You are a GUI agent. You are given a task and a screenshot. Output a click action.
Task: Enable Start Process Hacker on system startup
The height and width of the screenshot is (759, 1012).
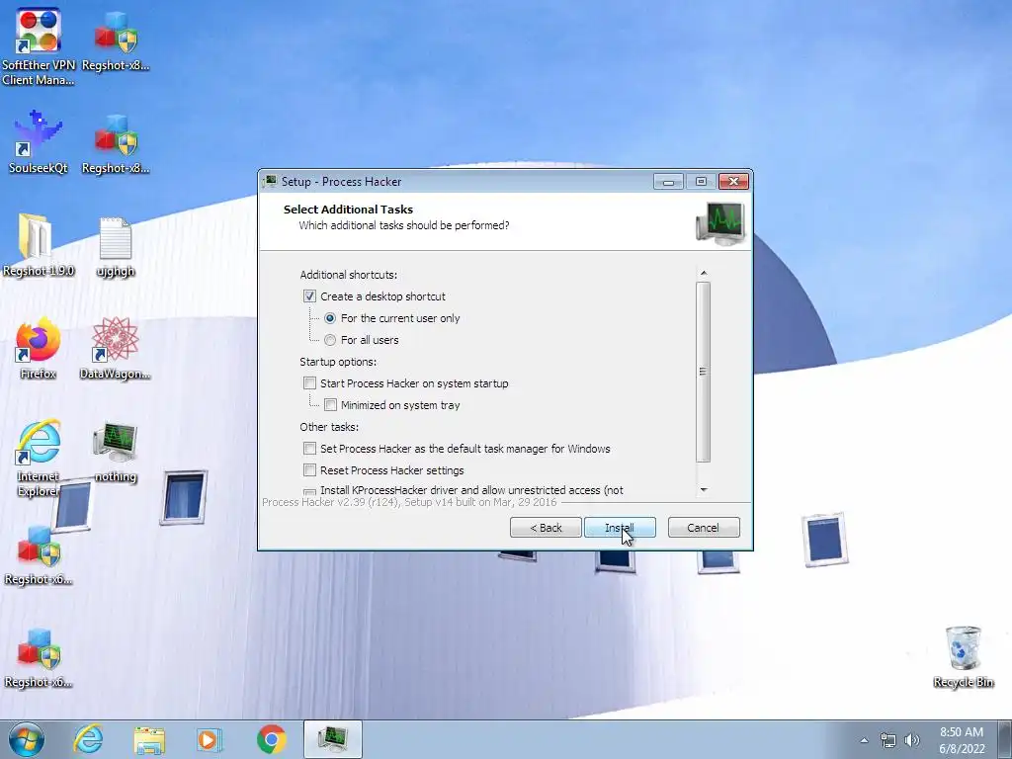tap(309, 383)
